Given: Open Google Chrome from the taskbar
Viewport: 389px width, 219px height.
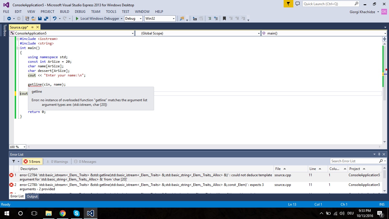Looking at the screenshot, I should [62, 213].
